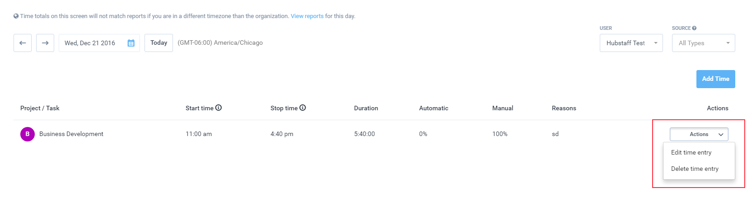This screenshot has height=221, width=747.
Task: Click the Add Time button
Action: (x=715, y=79)
